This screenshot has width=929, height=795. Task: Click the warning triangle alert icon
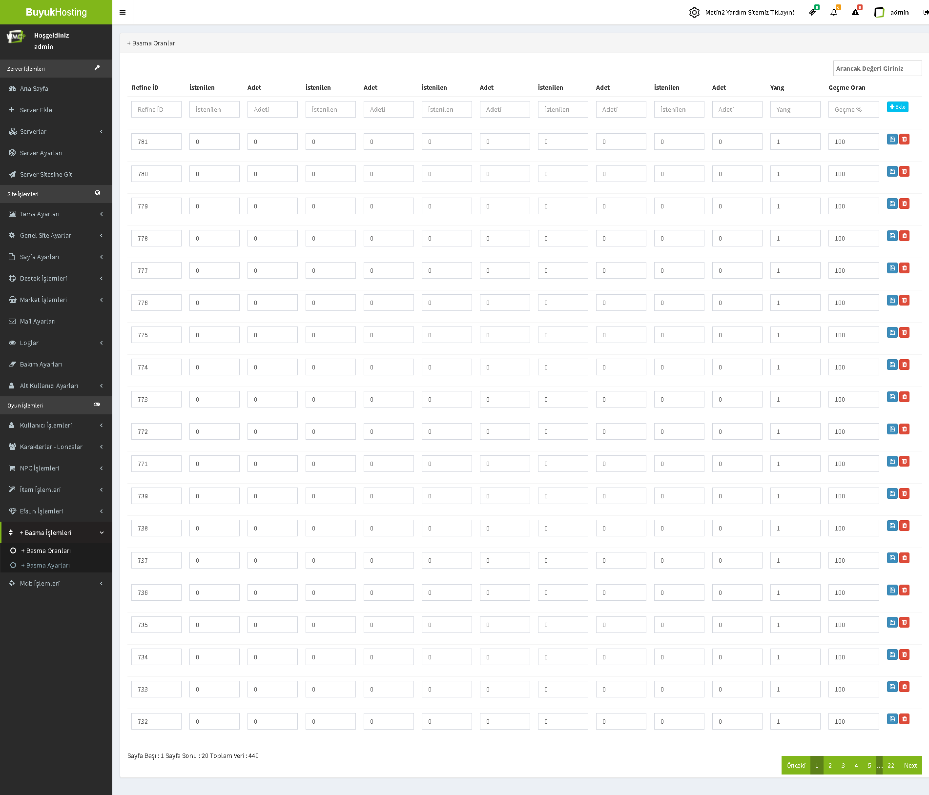pyautogui.click(x=855, y=12)
